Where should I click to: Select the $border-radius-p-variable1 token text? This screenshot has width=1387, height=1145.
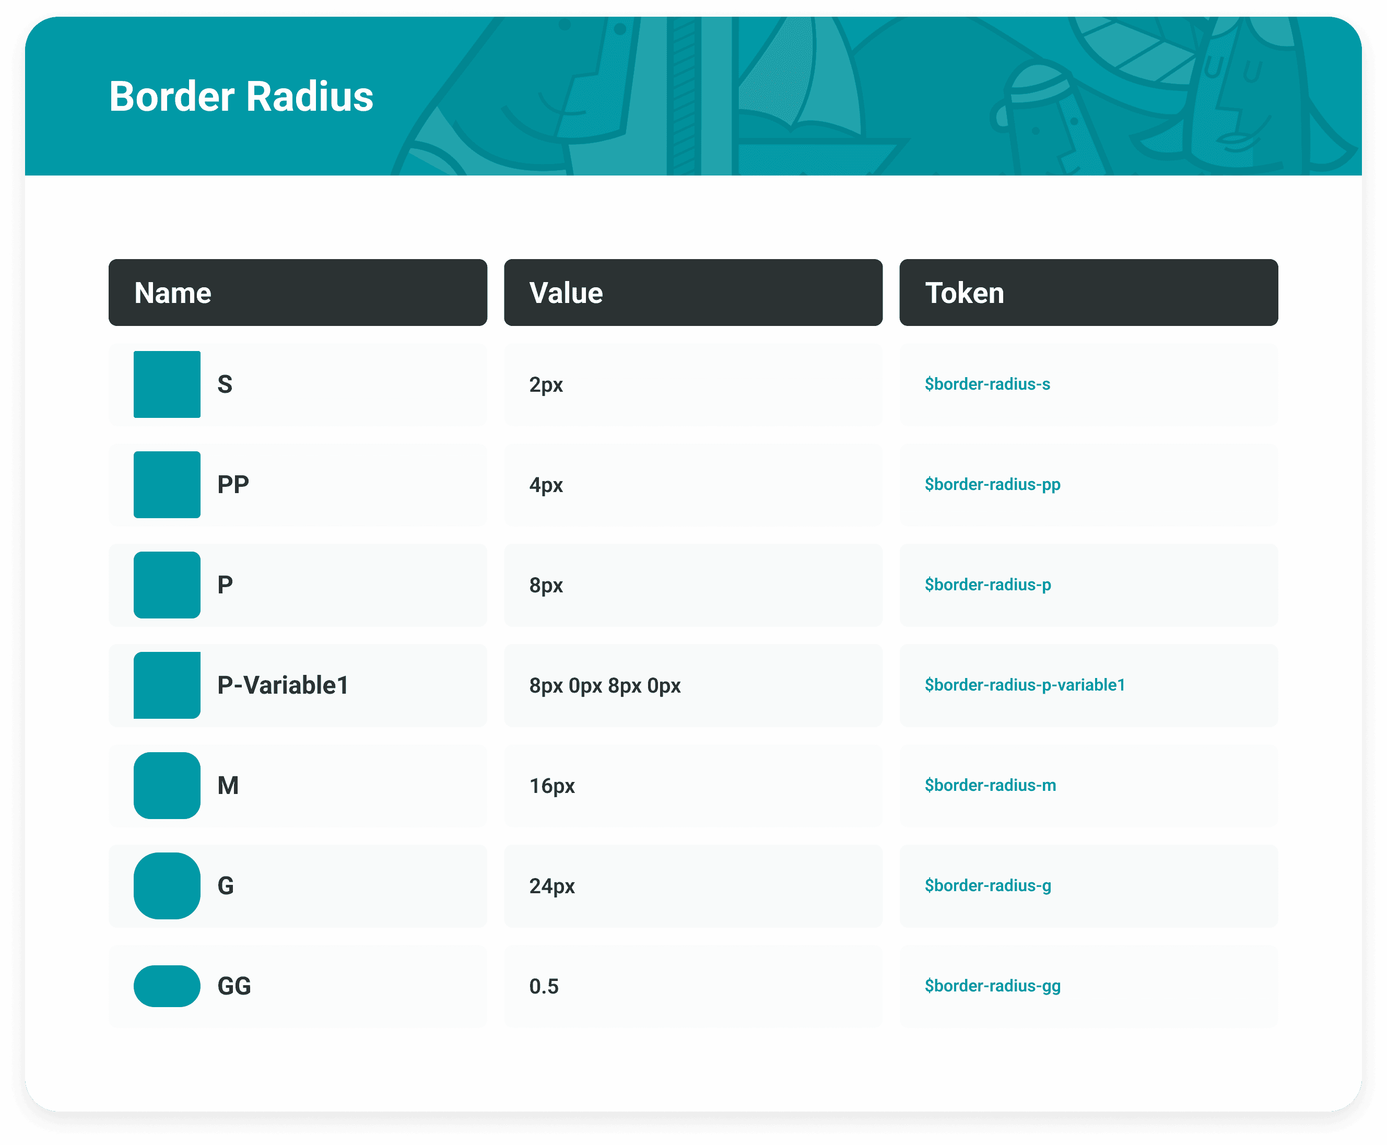[1025, 685]
